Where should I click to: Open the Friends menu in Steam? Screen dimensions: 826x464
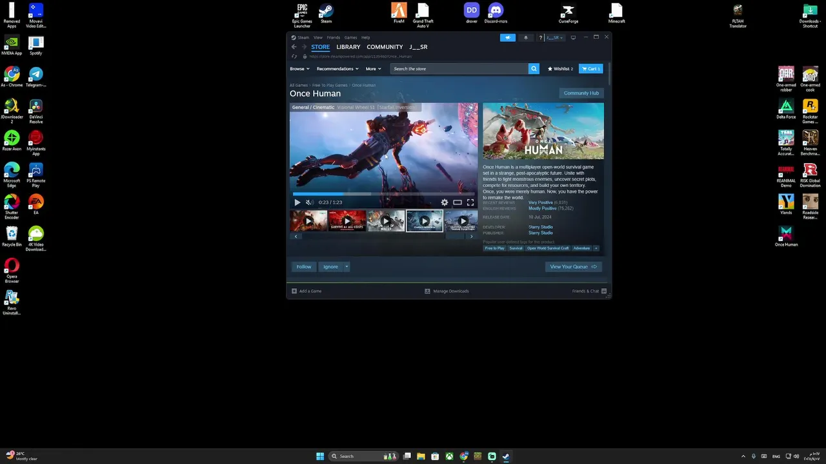[x=333, y=37]
